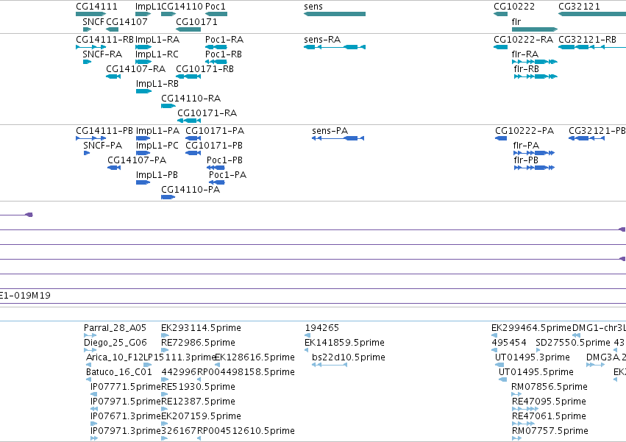Open the CG14110-PA protein label

(191, 190)
